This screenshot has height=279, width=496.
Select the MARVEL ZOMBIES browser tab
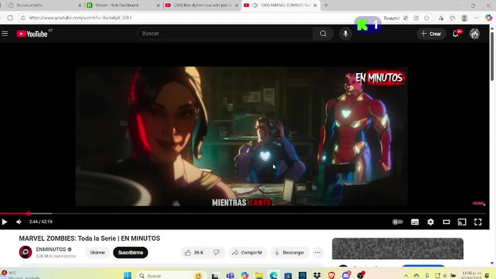(x=280, y=5)
